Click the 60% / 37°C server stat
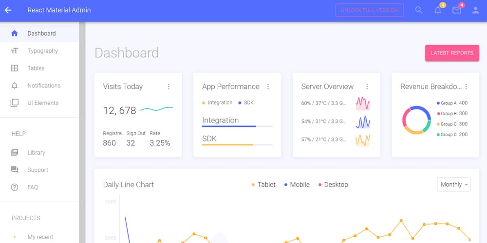 click(324, 104)
